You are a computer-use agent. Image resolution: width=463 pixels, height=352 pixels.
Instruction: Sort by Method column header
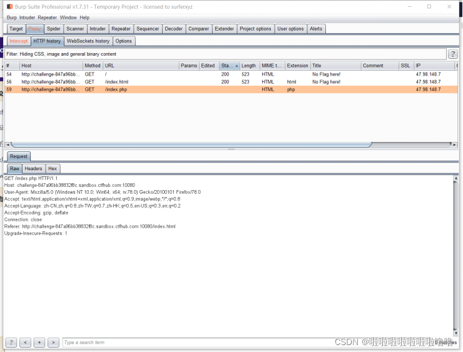pos(93,66)
